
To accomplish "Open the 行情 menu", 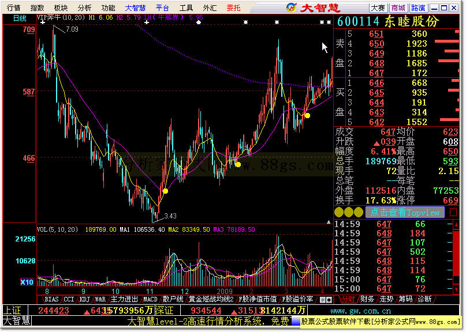I will (13, 7).
